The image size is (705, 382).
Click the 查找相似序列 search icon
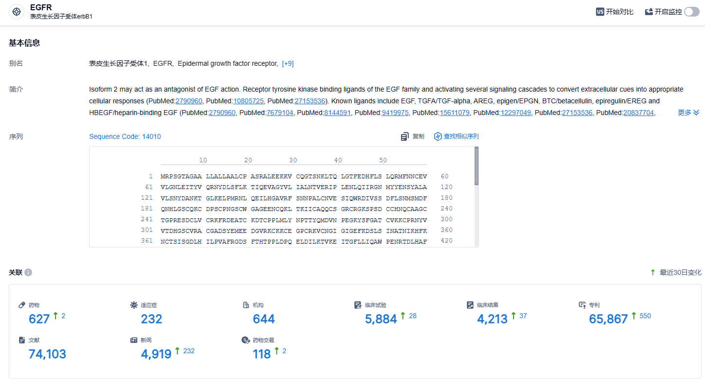[438, 136]
